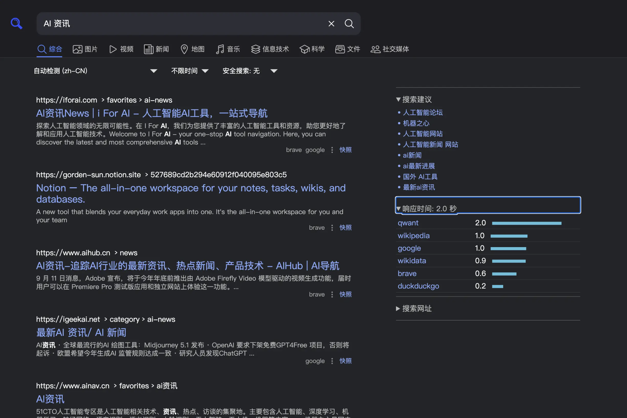627x418 pixels.
Task: Click in the search text field
Action: click(182, 24)
